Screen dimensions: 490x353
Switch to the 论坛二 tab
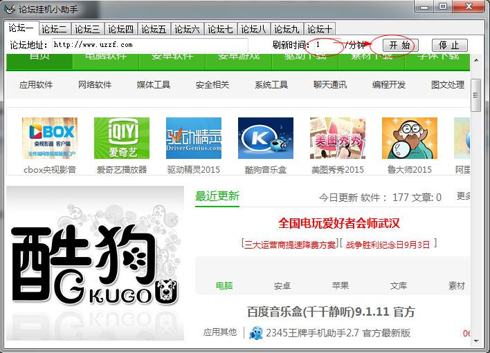point(55,29)
